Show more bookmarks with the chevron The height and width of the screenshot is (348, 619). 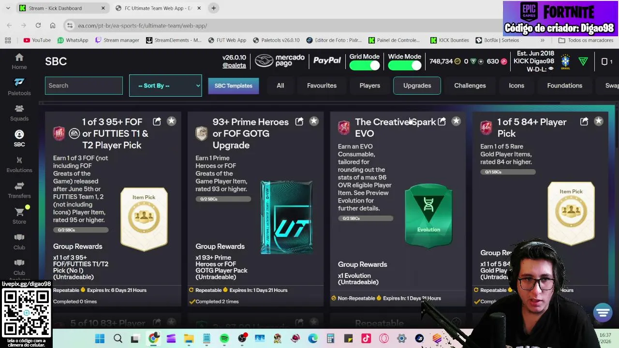pyautogui.click(x=542, y=40)
